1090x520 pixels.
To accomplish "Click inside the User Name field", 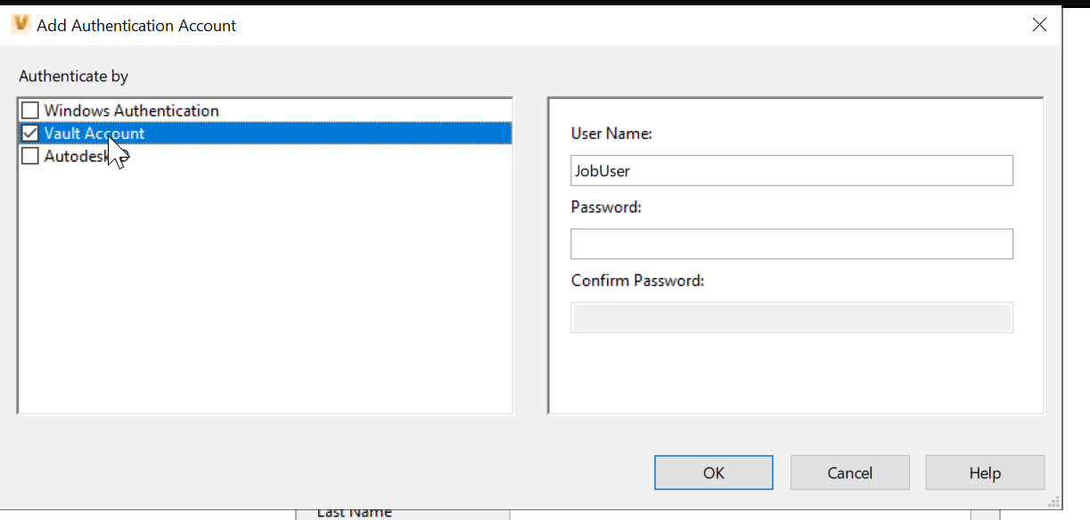I will pyautogui.click(x=791, y=170).
